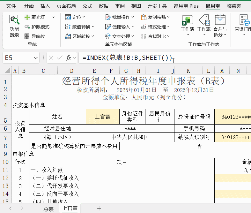251x213 pixels.
Task: Switch to the 视图 ribbon tab
Action: 136,6
